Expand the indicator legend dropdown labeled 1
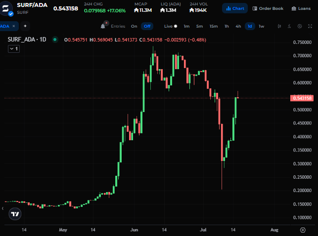Viewport: 318px width, 236px height. click(14, 49)
